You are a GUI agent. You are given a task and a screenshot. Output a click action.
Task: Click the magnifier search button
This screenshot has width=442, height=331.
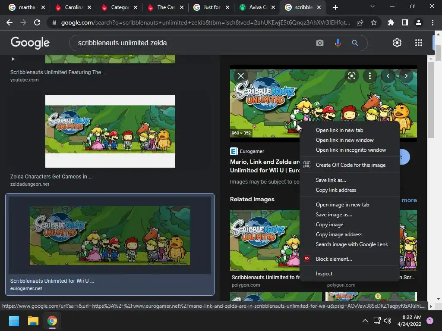355,43
